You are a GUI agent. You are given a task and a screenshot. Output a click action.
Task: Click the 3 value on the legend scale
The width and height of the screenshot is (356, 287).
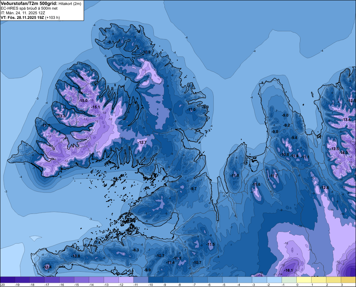click(x=342, y=285)
